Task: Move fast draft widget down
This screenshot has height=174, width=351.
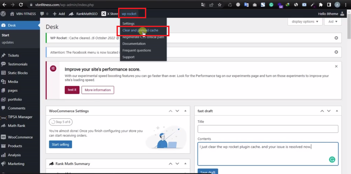Action: [329, 111]
